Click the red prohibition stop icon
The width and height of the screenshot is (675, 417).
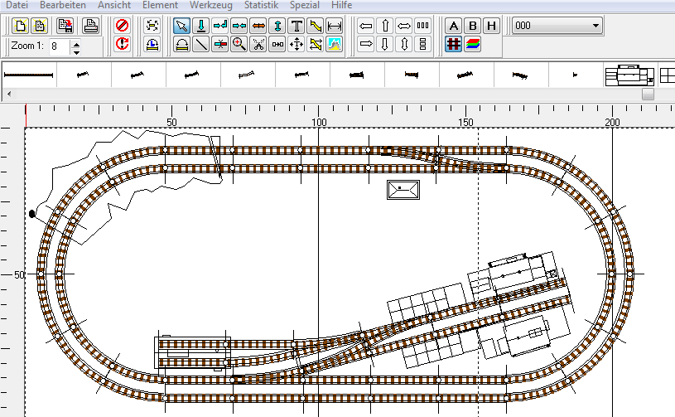tap(123, 26)
